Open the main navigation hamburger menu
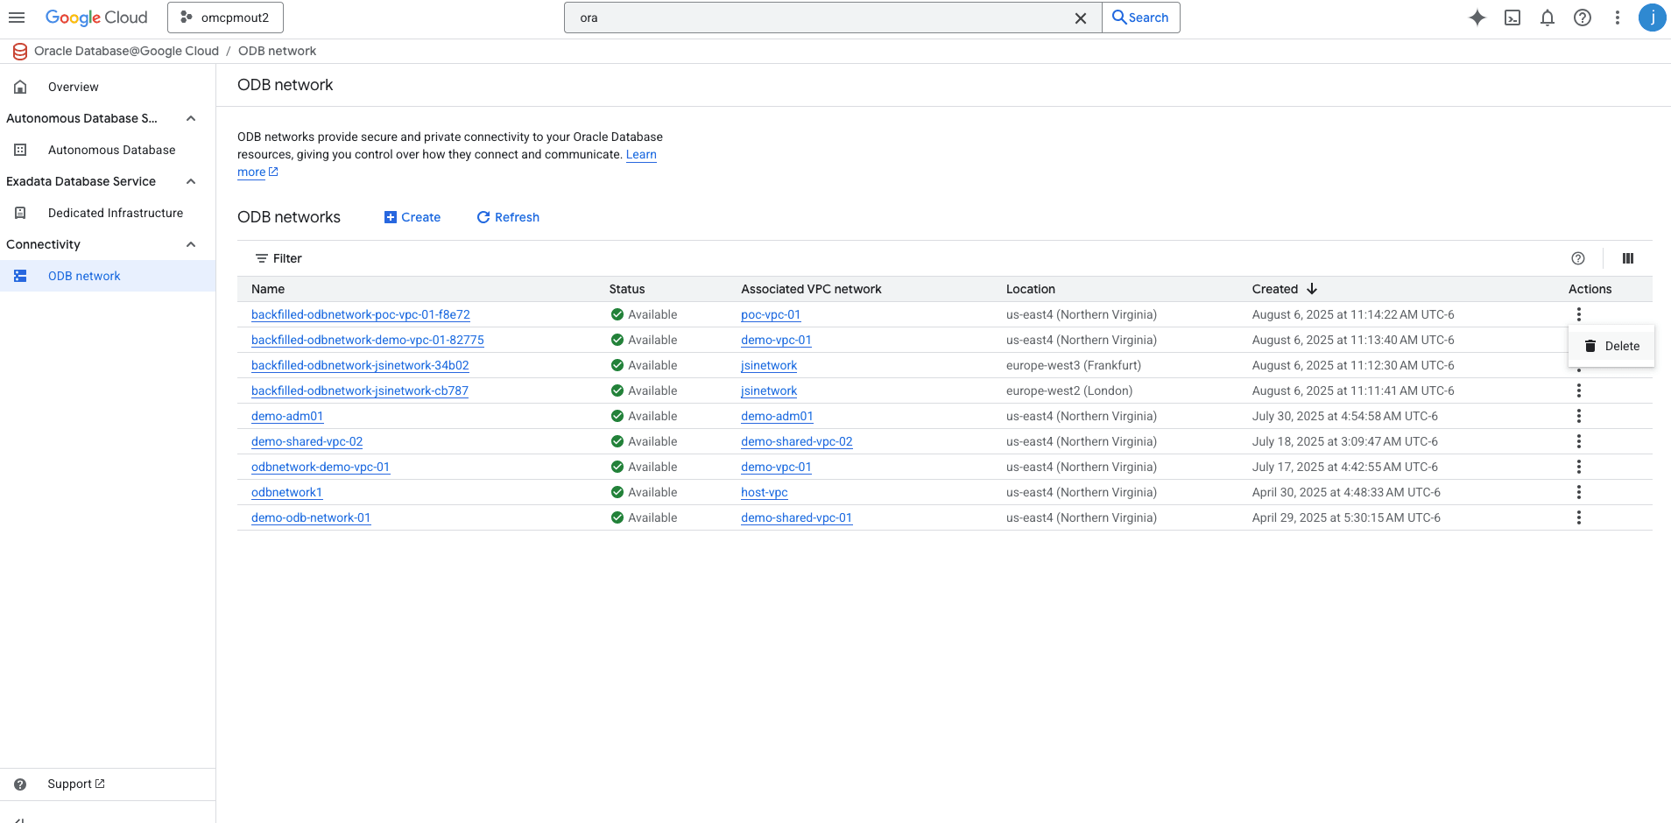1671x823 pixels. (17, 18)
